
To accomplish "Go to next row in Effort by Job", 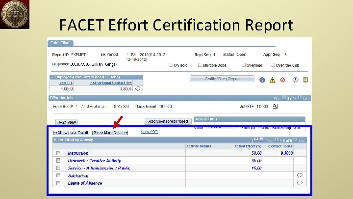I will click(x=300, y=97).
